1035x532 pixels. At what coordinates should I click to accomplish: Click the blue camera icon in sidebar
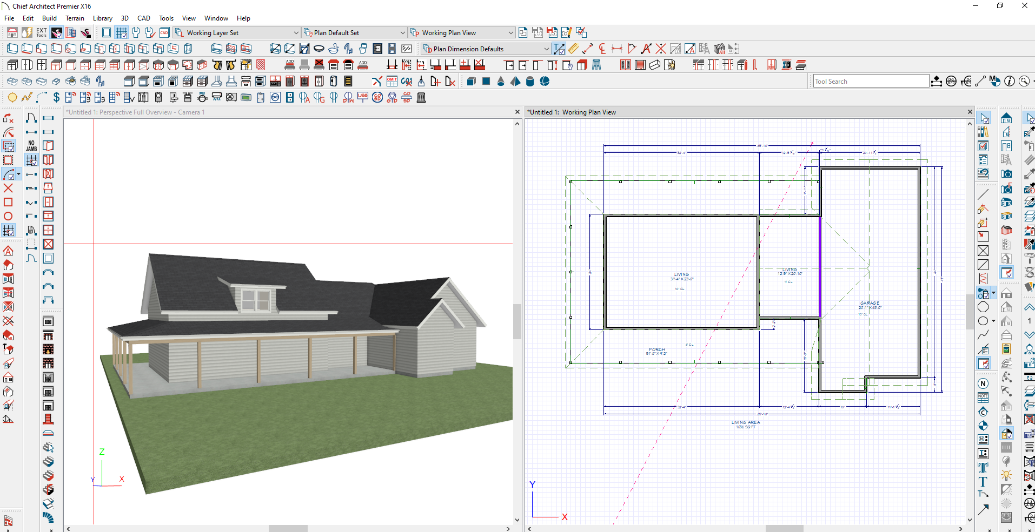pos(1006,174)
